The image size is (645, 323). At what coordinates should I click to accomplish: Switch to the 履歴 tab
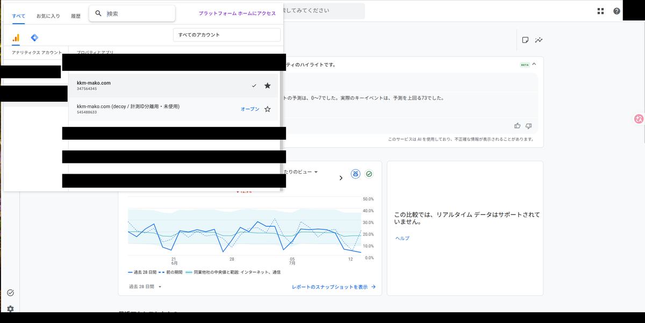point(76,16)
